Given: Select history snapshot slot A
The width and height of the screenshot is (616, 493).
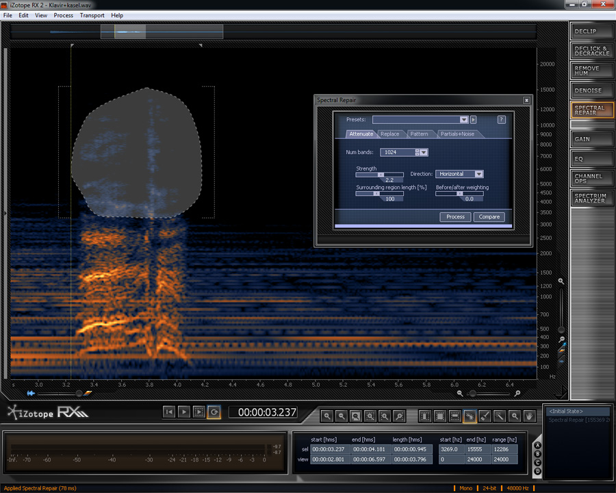Looking at the screenshot, I should click(x=538, y=445).
